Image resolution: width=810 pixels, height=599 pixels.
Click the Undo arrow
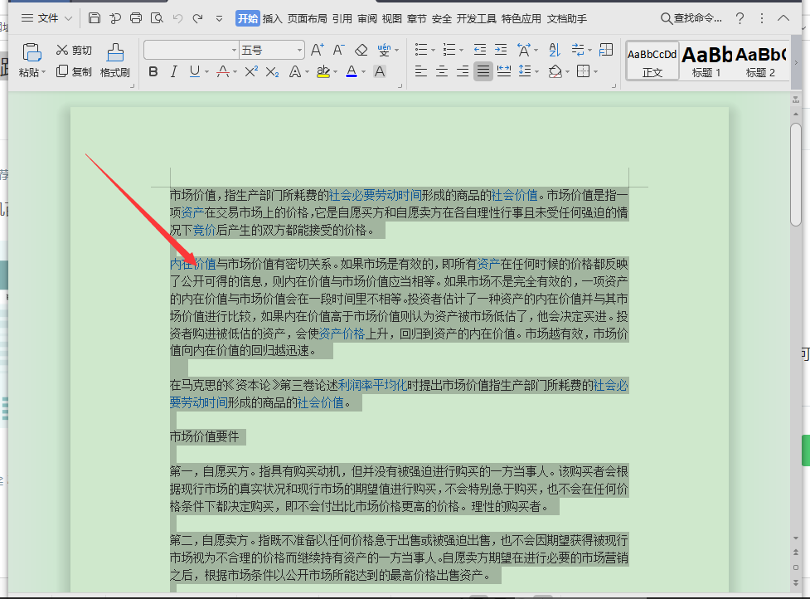(x=177, y=18)
